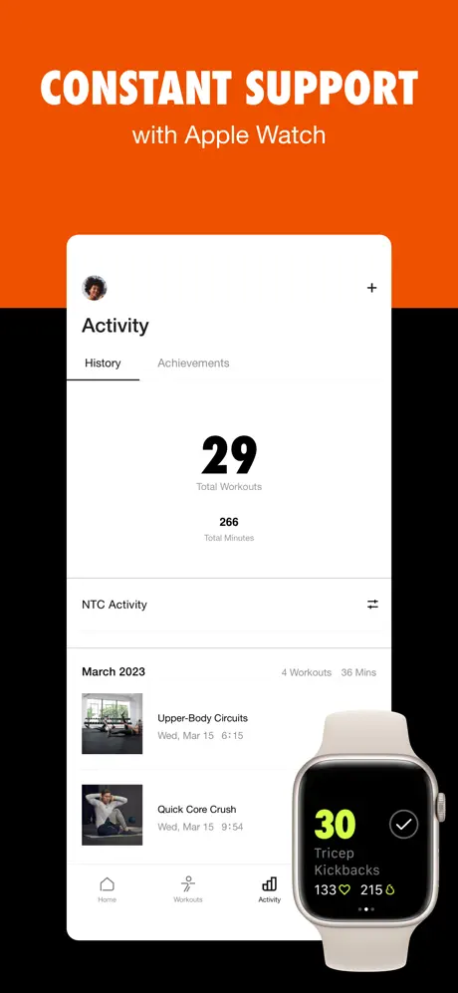Screen dimensions: 458x993
Task: Switch to the Achievements tab
Action: pyautogui.click(x=193, y=363)
